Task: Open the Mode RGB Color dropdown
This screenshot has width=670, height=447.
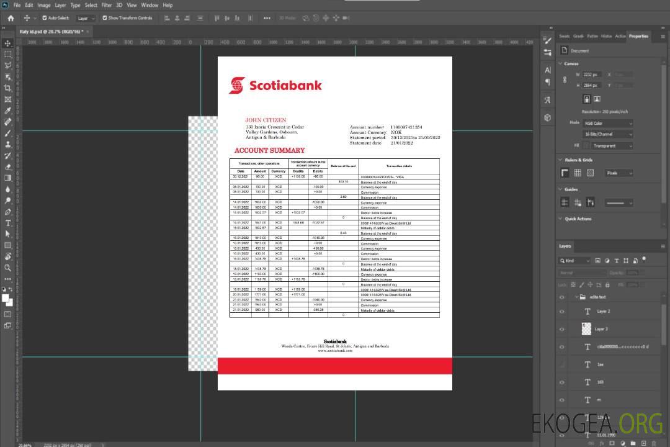Action: point(608,123)
